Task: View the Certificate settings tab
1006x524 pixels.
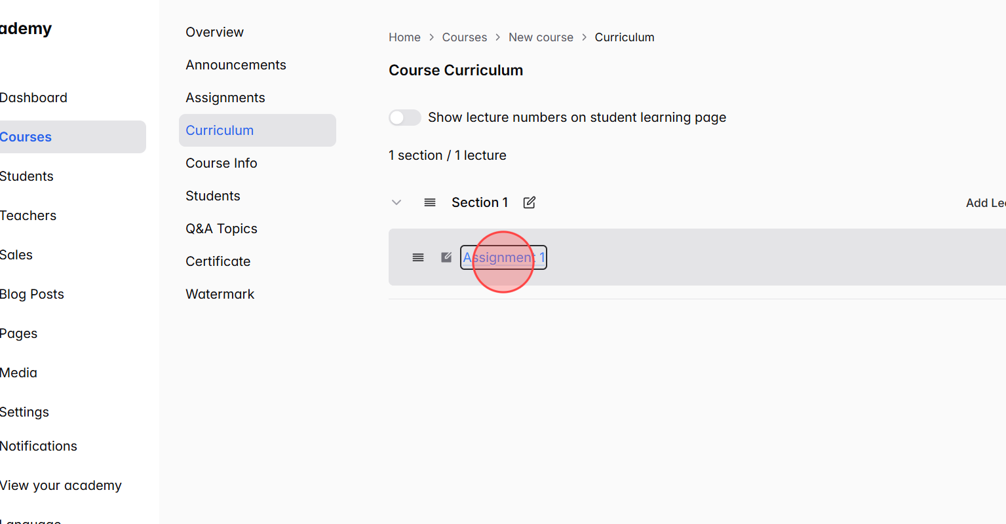Action: pyautogui.click(x=218, y=261)
